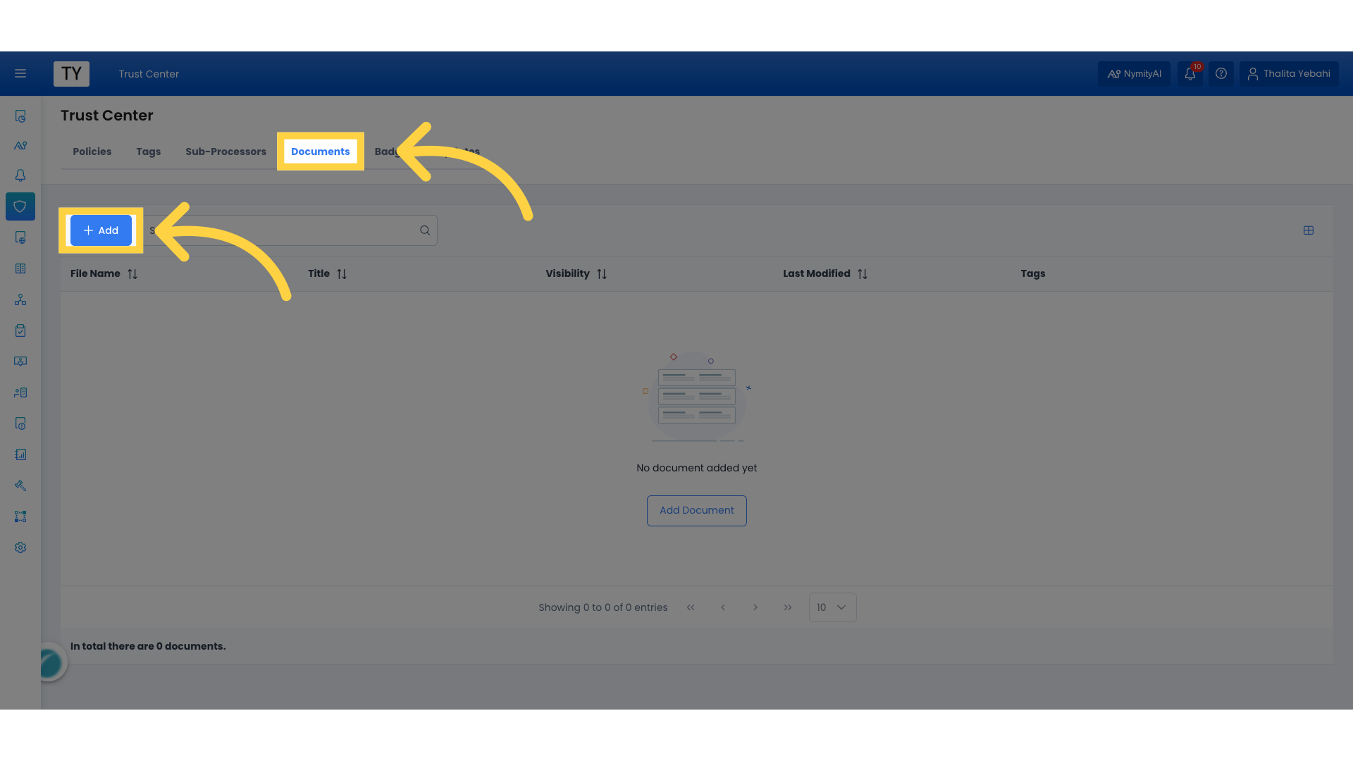
Task: Open the clipboard checkmark sidebar icon
Action: tap(20, 330)
